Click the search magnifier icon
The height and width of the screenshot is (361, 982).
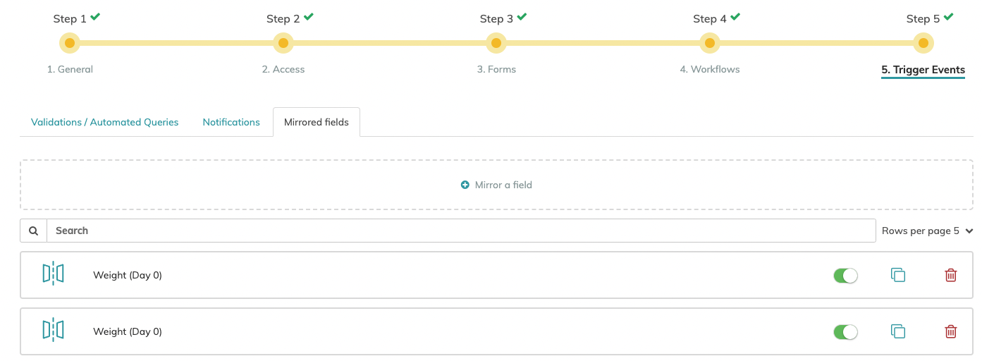pyautogui.click(x=33, y=231)
